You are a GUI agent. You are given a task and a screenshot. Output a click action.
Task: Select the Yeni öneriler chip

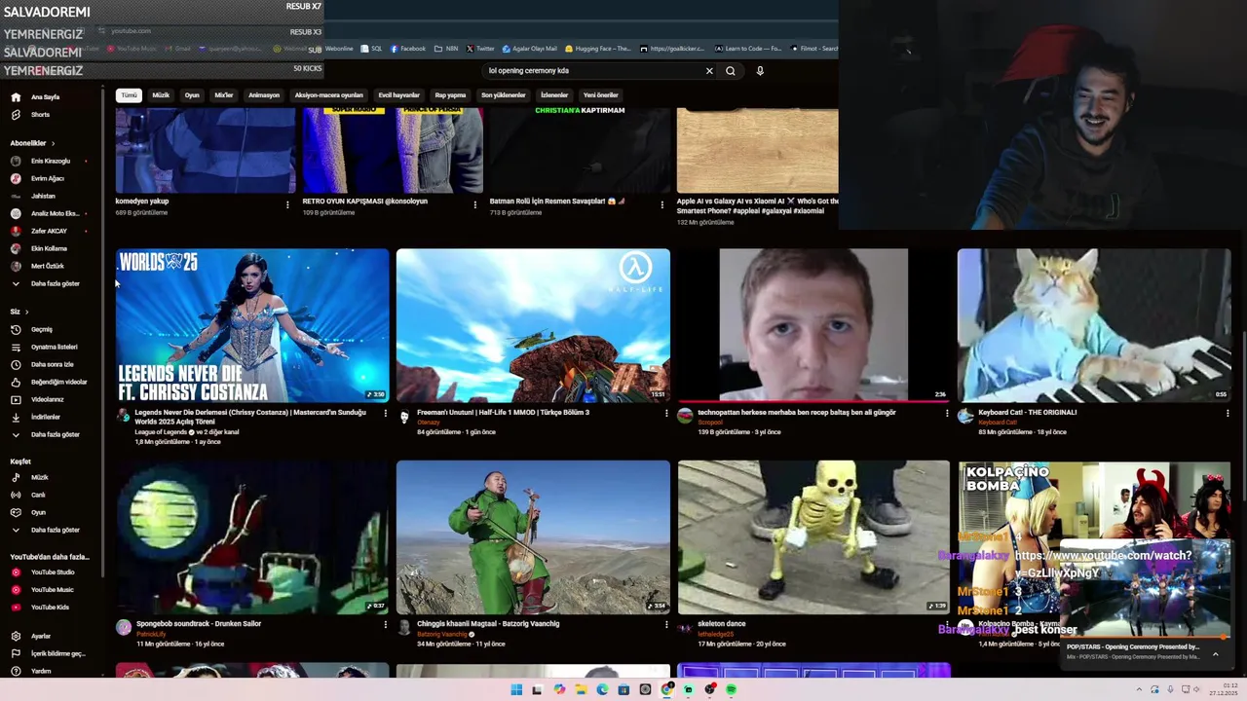pyautogui.click(x=601, y=95)
